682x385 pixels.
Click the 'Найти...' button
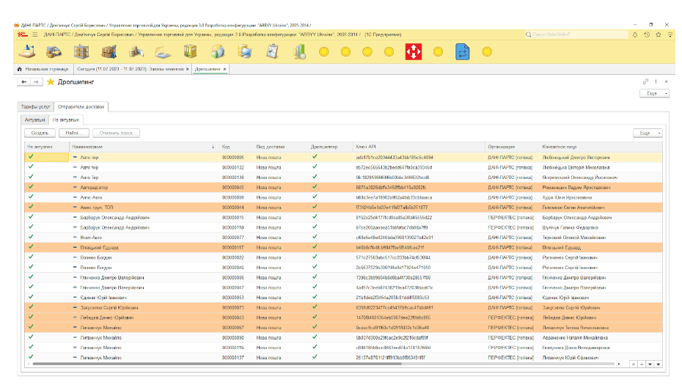[74, 133]
